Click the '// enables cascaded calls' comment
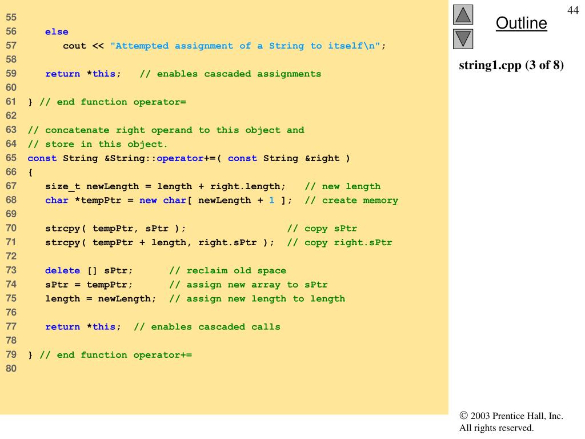Image resolution: width=585 pixels, height=439 pixels. pos(207,327)
